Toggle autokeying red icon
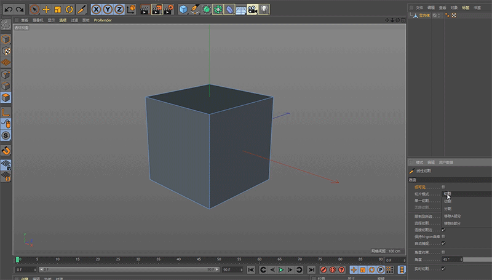The width and height of the screenshot is (492, 280). click(x=333, y=270)
